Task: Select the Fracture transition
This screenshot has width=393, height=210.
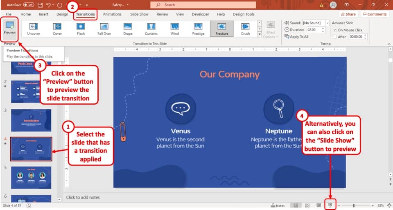Action: pos(222,29)
